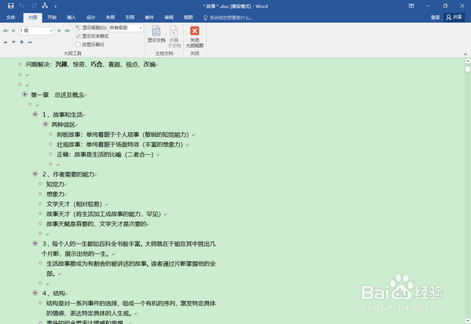Demote to body text double-right arrow

67,31
